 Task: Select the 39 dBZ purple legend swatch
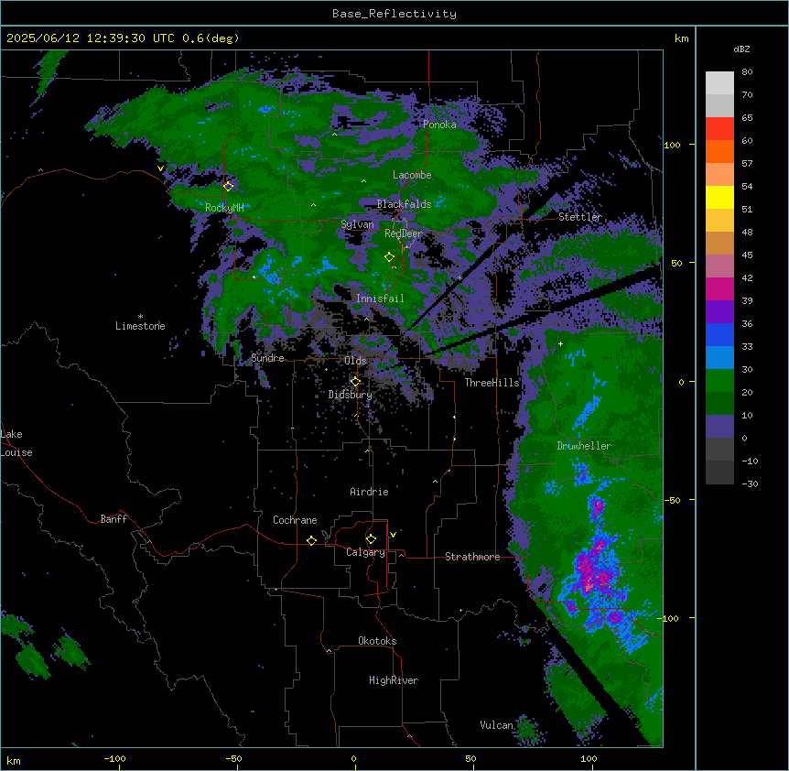point(719,311)
